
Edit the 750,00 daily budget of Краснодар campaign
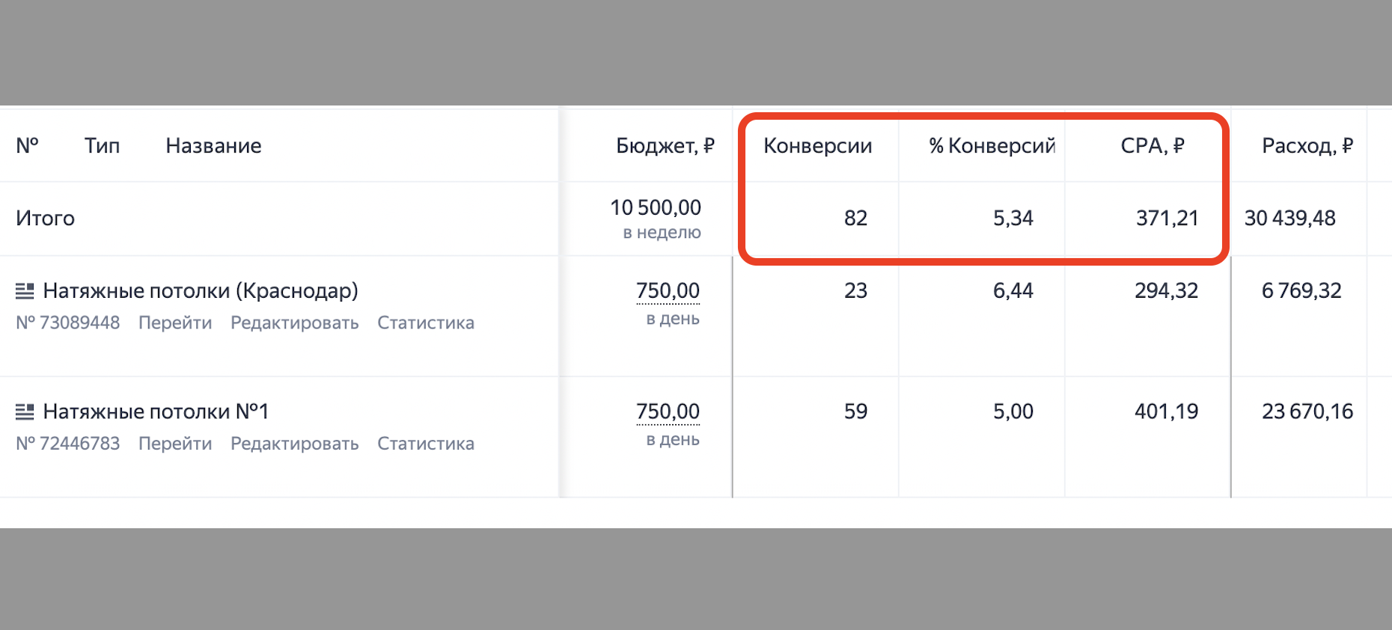tap(667, 290)
